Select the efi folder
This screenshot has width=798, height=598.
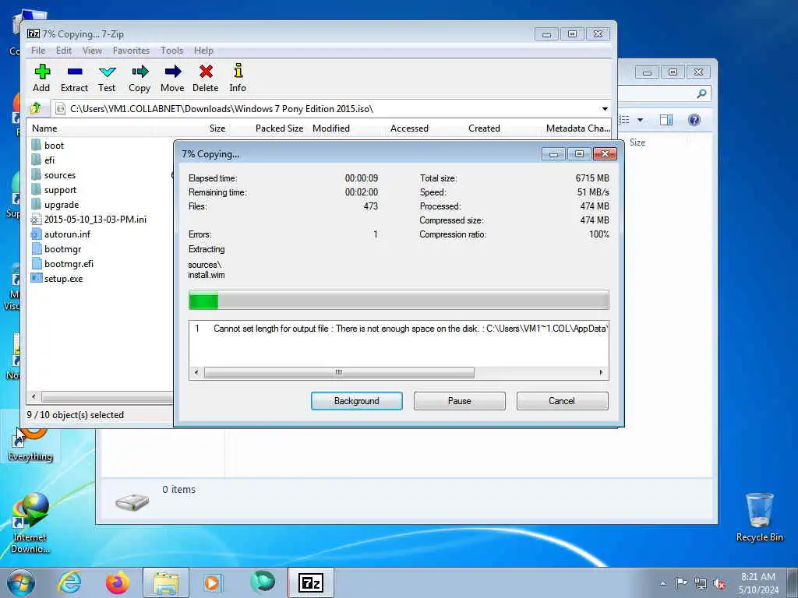point(43,160)
